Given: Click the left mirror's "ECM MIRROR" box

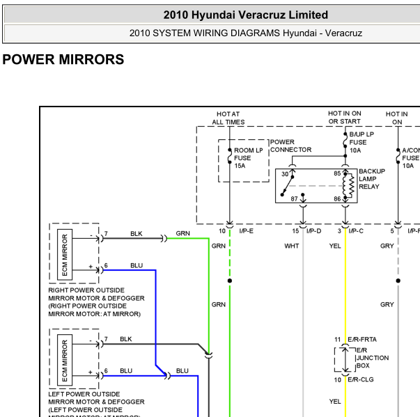Looking at the screenshot, I should click(65, 360).
